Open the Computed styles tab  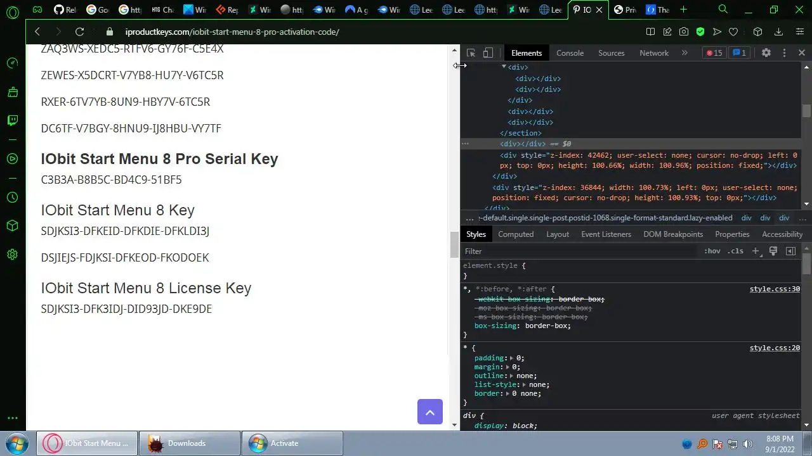[516, 234]
